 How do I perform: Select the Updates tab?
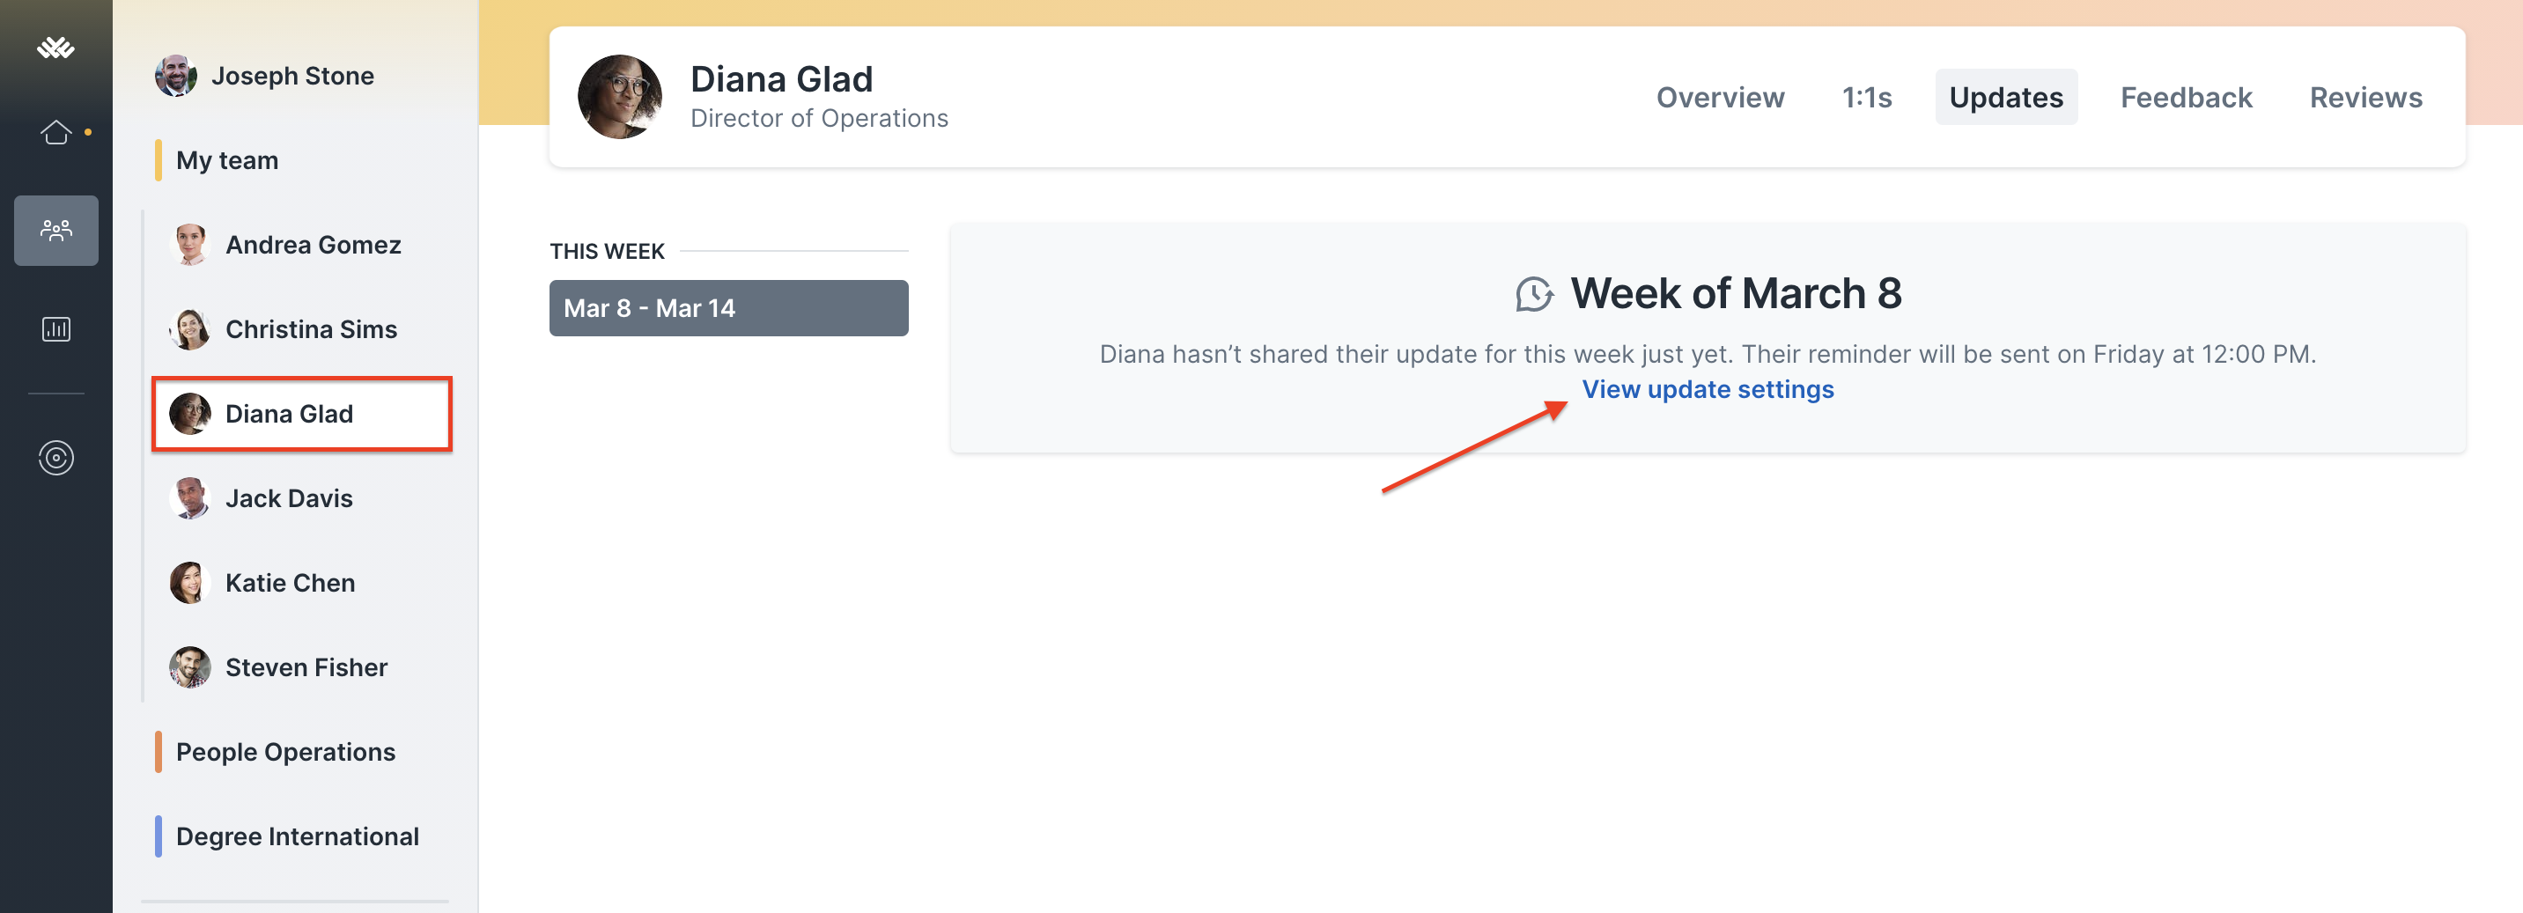2006,97
